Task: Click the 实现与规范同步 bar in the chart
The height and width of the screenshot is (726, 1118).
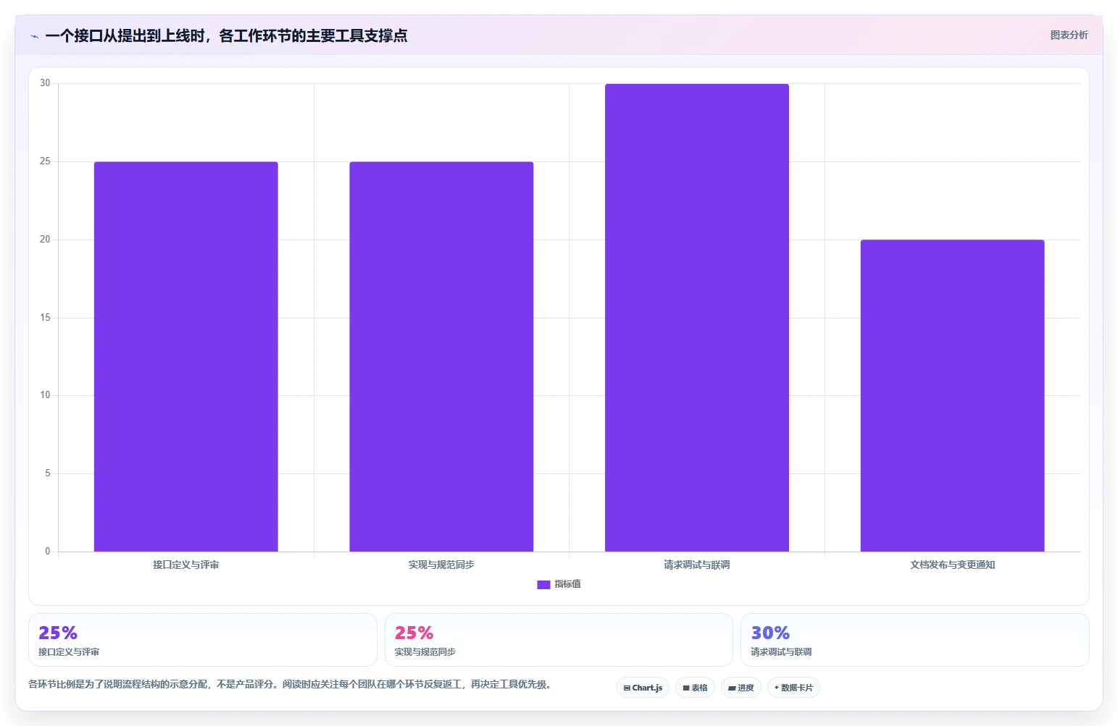Action: pyautogui.click(x=441, y=356)
